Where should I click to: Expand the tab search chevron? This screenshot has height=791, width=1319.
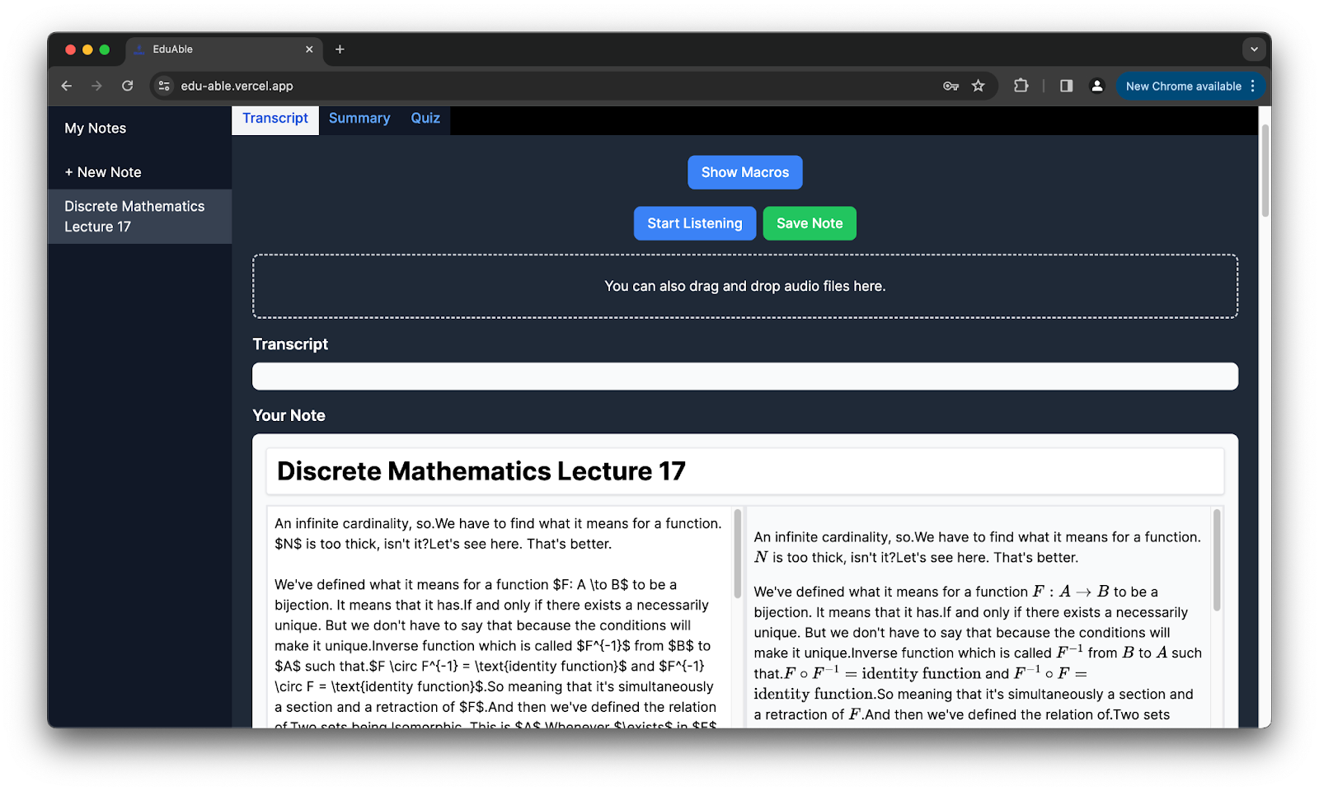[1254, 49]
